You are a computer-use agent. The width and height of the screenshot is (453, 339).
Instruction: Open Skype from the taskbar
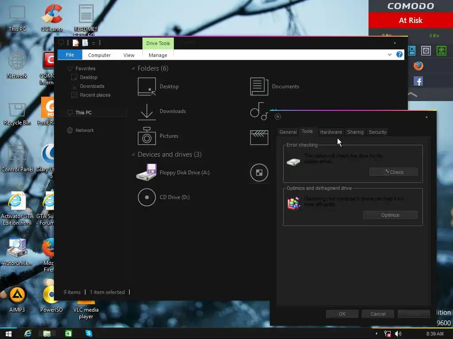pos(89,333)
